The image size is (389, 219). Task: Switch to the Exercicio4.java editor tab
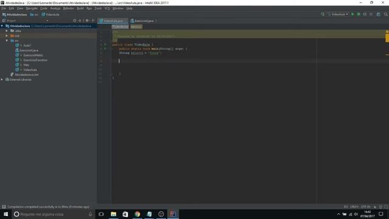pyautogui.click(x=144, y=21)
